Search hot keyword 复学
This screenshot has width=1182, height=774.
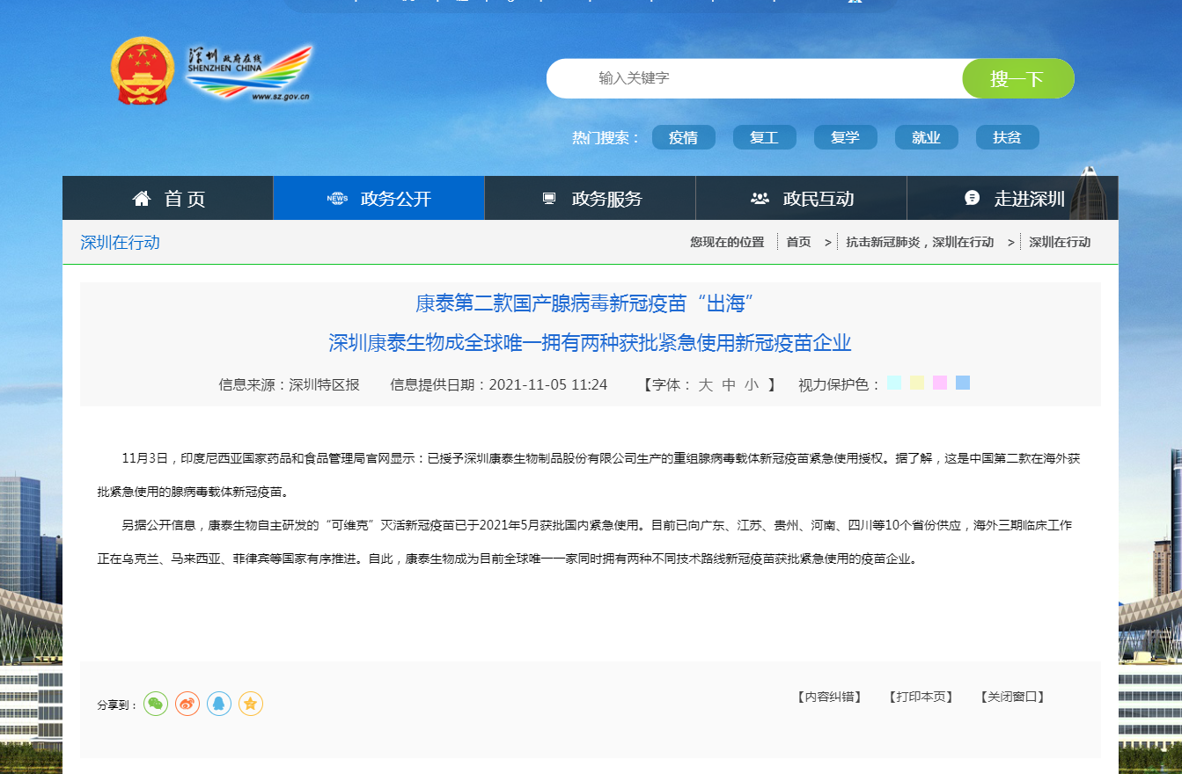click(846, 137)
